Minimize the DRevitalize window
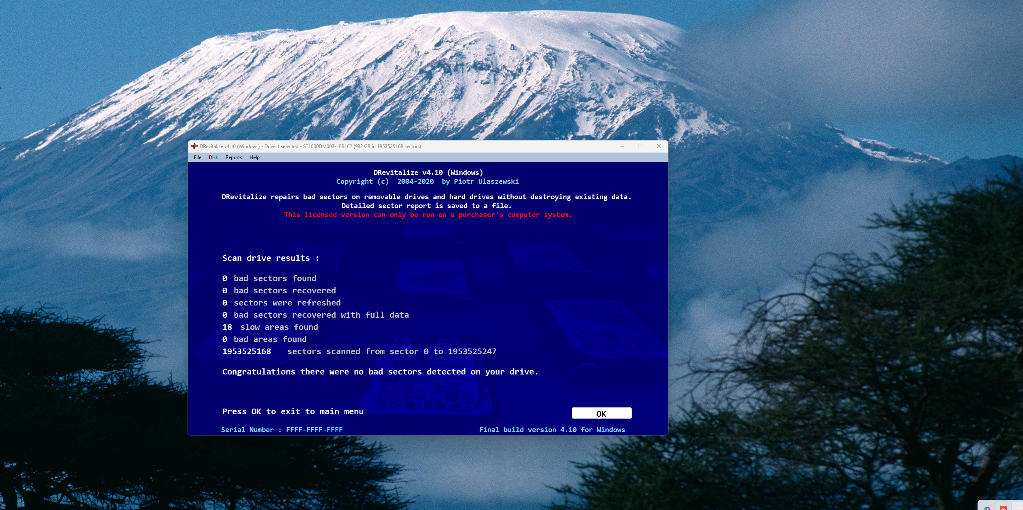Image resolution: width=1023 pixels, height=510 pixels. (622, 146)
